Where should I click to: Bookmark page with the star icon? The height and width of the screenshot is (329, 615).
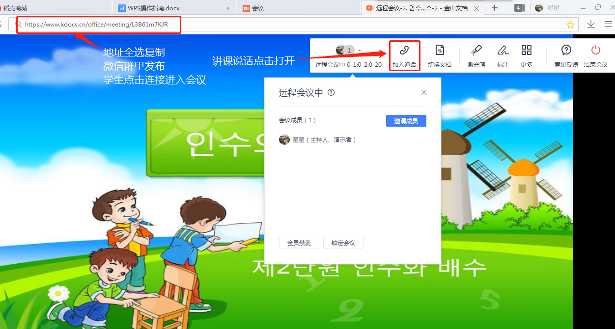[x=570, y=25]
